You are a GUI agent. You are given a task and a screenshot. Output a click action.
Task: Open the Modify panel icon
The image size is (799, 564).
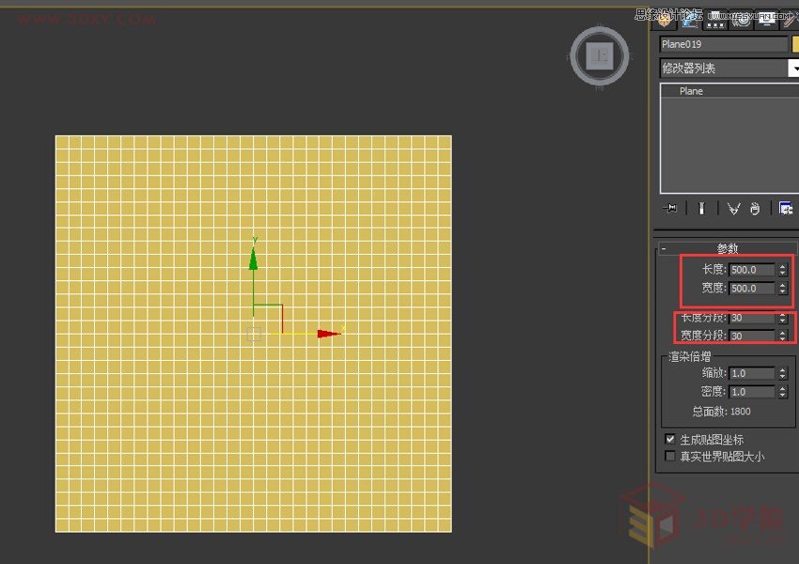[x=689, y=21]
